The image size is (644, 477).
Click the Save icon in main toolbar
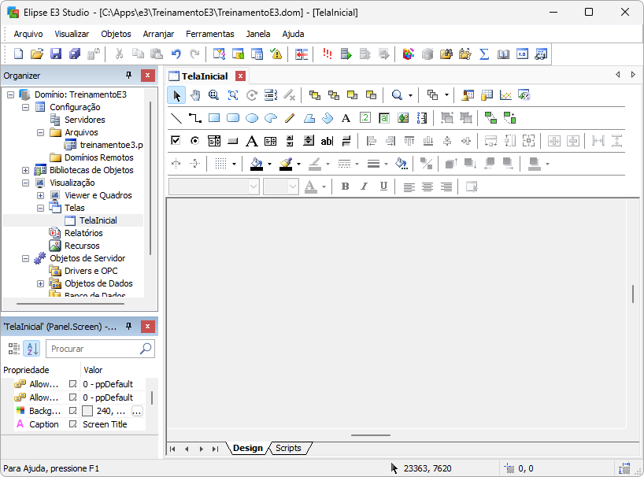[56, 54]
